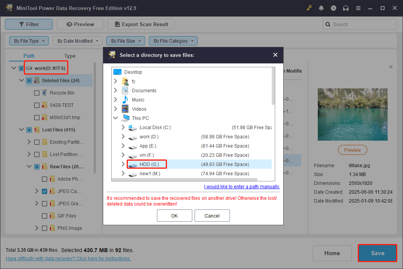The image size is (403, 269).
Task: Collapse the This PC node
Action: pyautogui.click(x=116, y=118)
